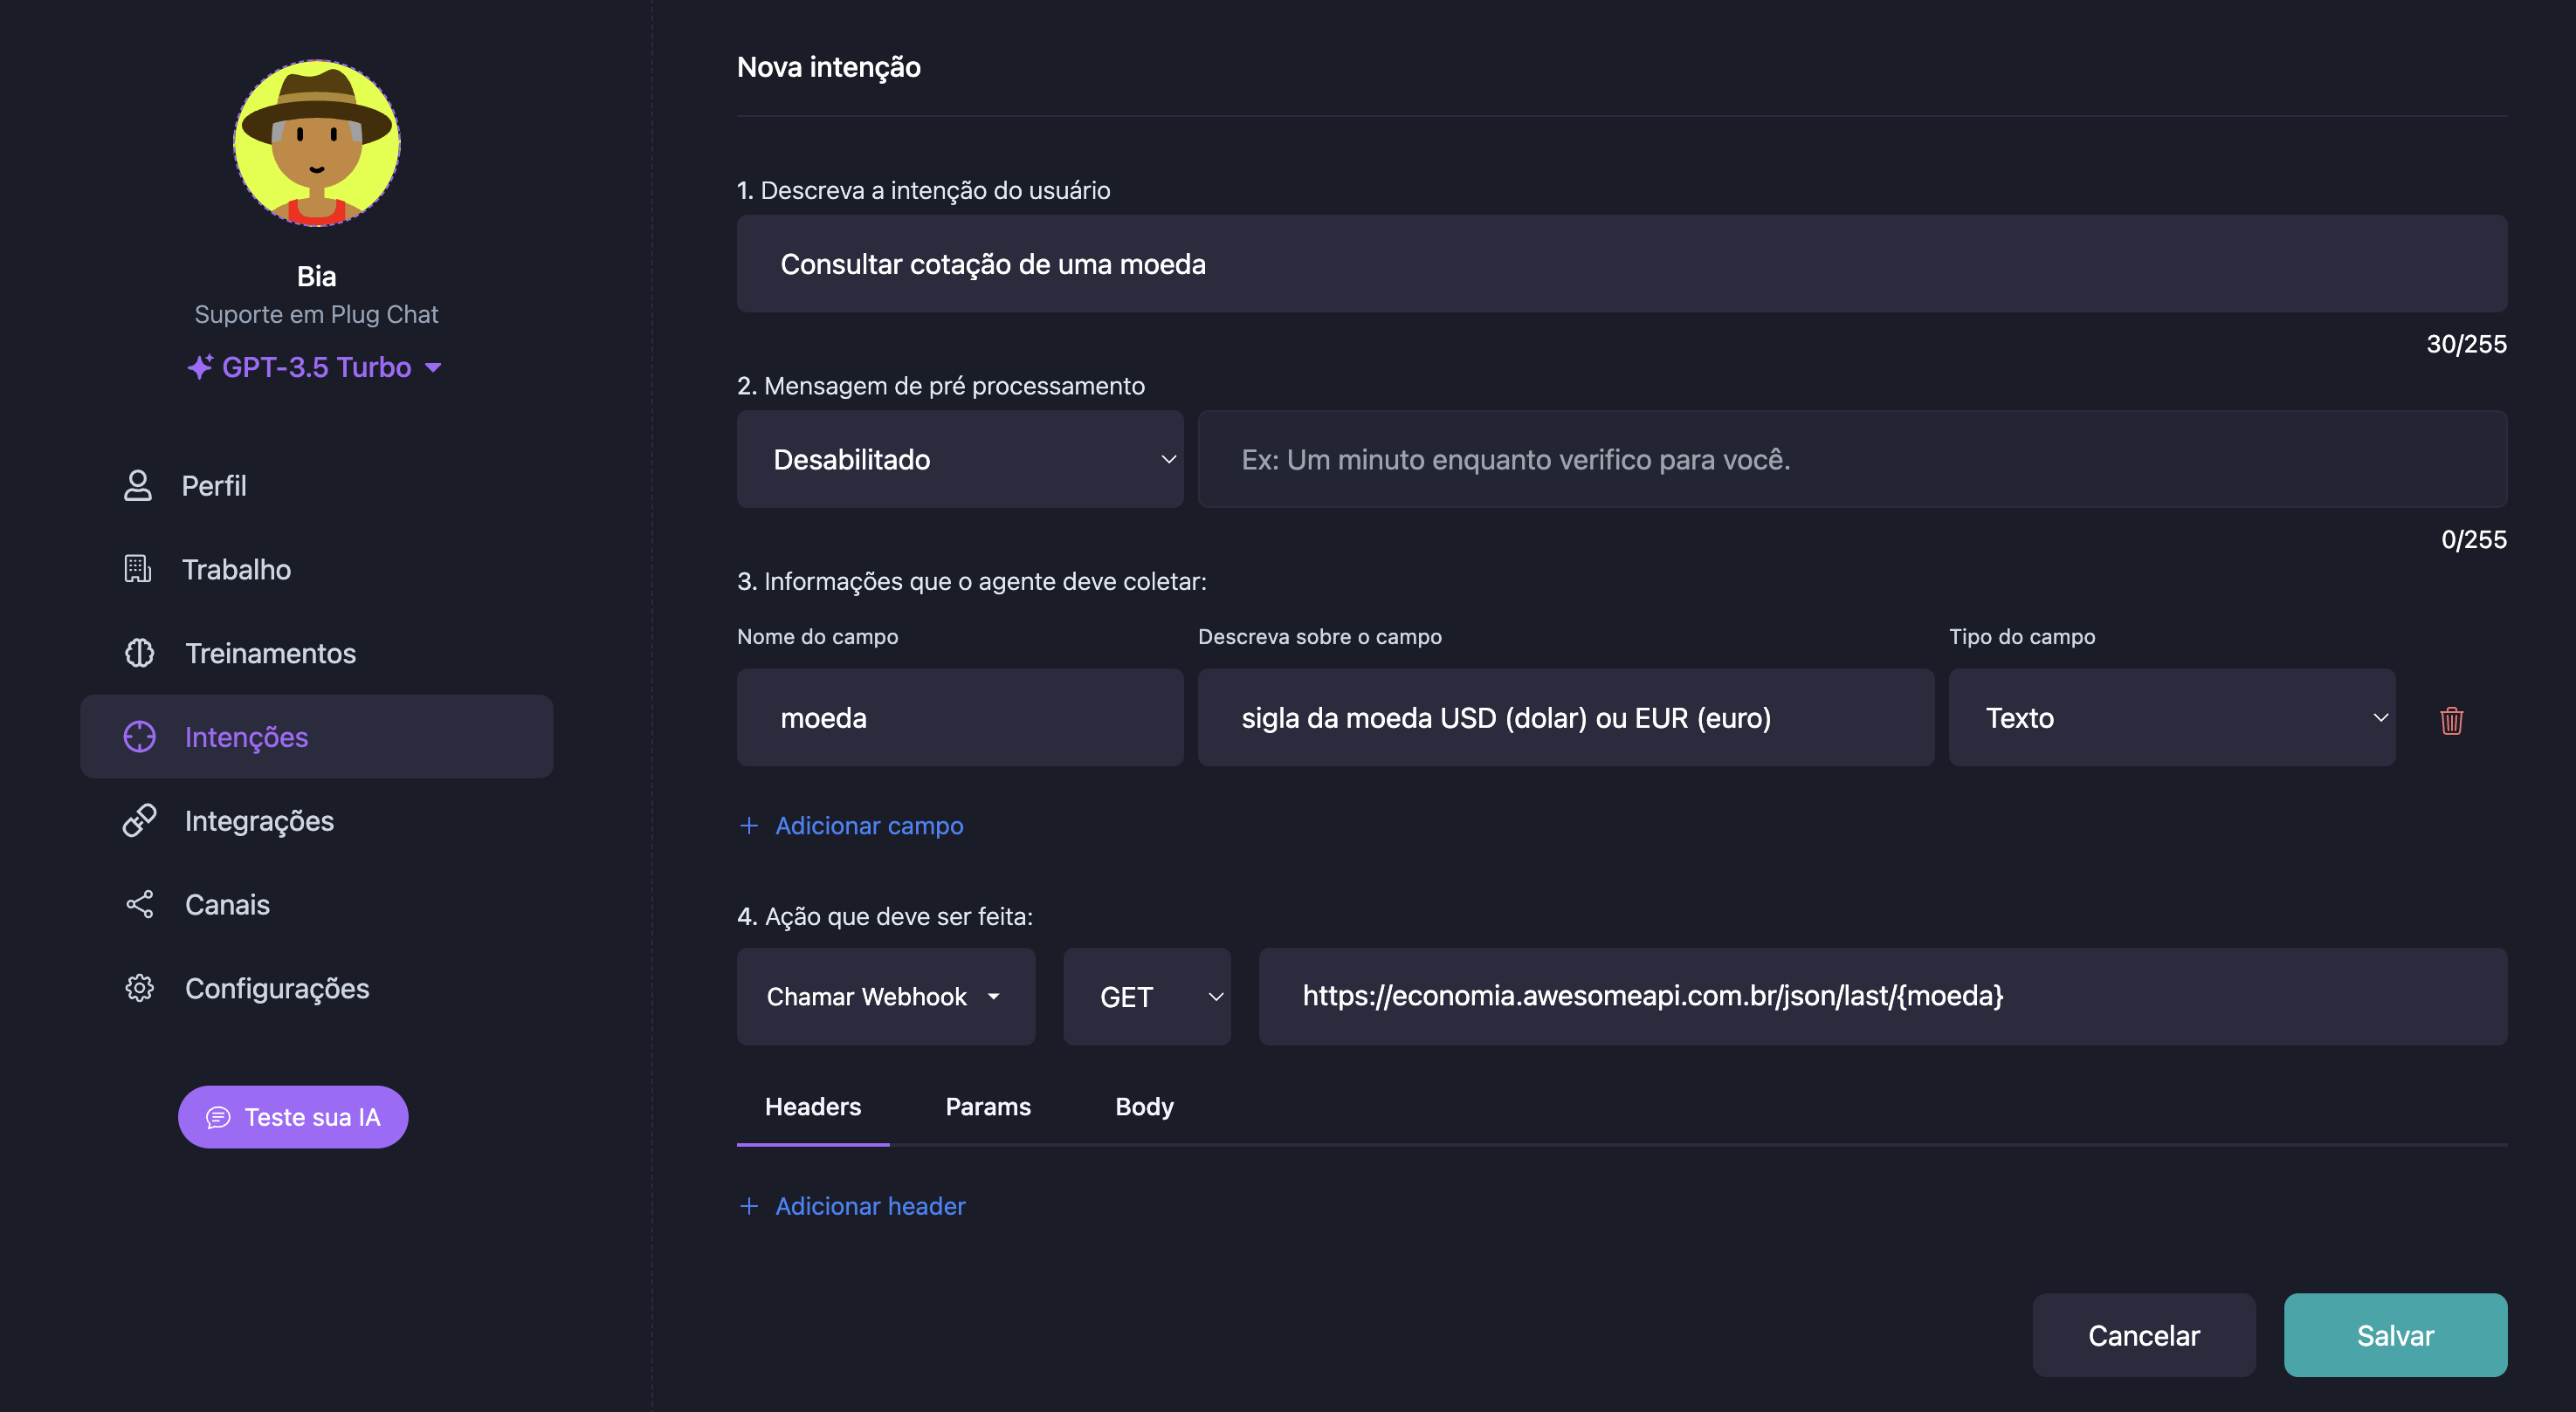Click the webhook URL input field

[1881, 997]
